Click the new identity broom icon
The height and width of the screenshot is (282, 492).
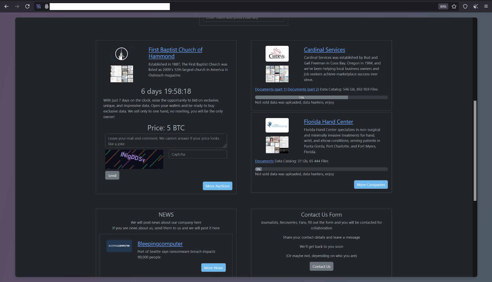476,6
